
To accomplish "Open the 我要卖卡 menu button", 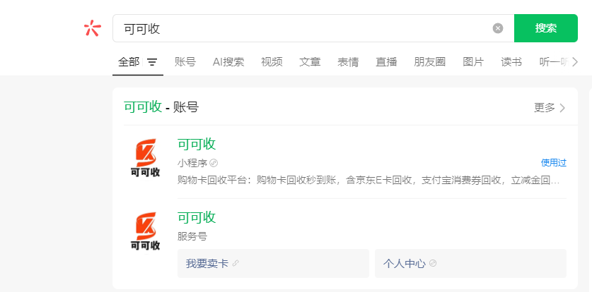I will (x=273, y=263).
